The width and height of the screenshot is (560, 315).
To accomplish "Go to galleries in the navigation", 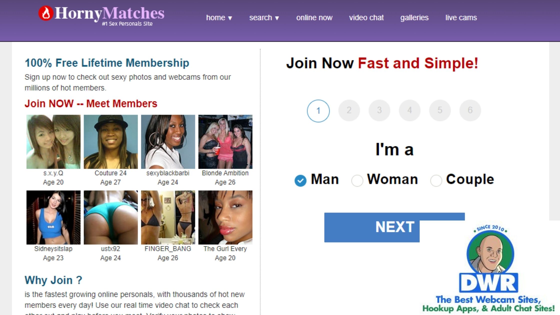I will coord(414,18).
